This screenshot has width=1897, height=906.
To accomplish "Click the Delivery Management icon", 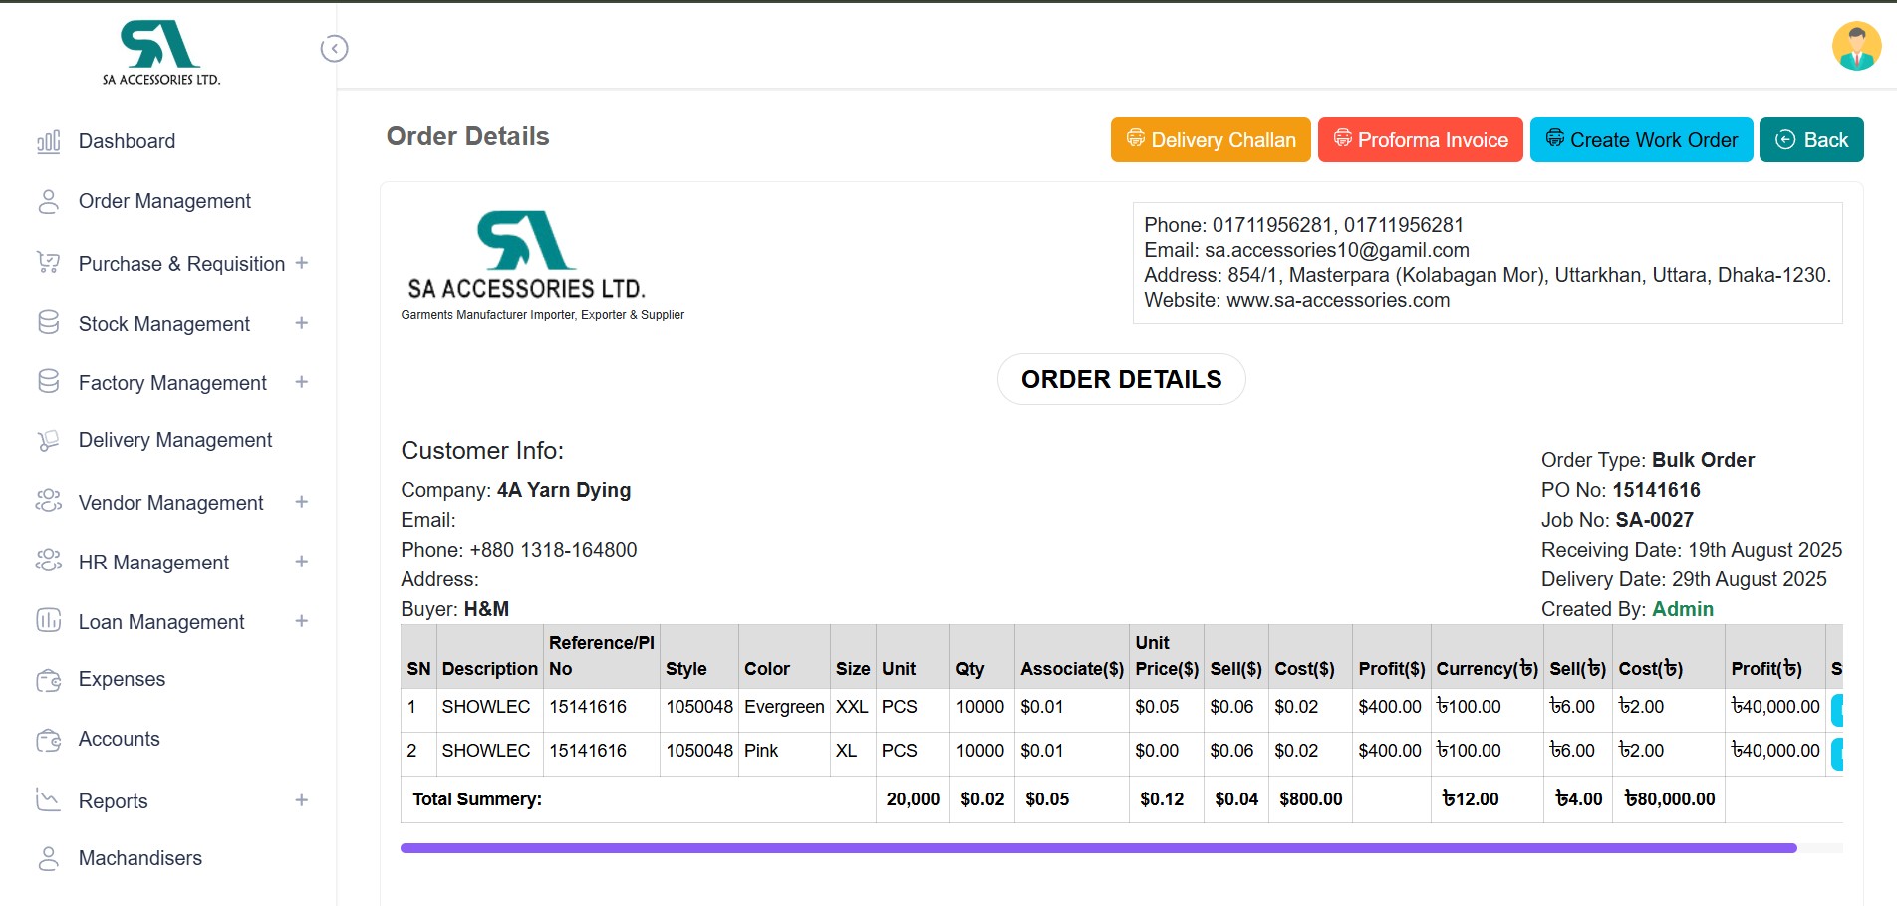I will pyautogui.click(x=48, y=440).
